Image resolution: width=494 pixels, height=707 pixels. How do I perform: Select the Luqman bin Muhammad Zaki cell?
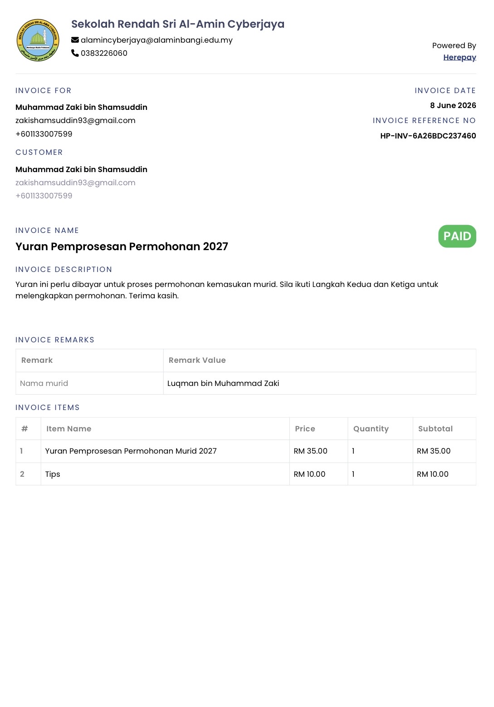coord(319,383)
